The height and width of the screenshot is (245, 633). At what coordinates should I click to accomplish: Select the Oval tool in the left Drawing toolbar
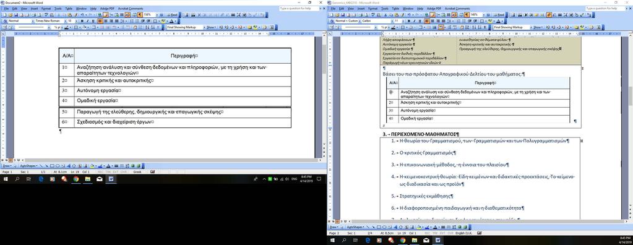click(58, 165)
